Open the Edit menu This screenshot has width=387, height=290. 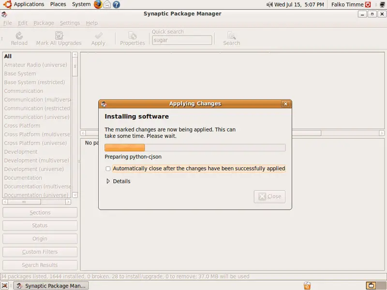click(x=22, y=23)
